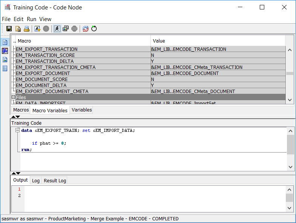Click the floppy disk Save icon
The height and width of the screenshot is (223, 296).
pyautogui.click(x=9, y=29)
